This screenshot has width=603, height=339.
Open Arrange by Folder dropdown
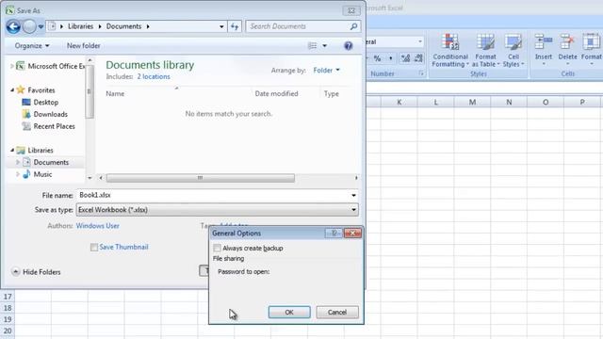327,70
